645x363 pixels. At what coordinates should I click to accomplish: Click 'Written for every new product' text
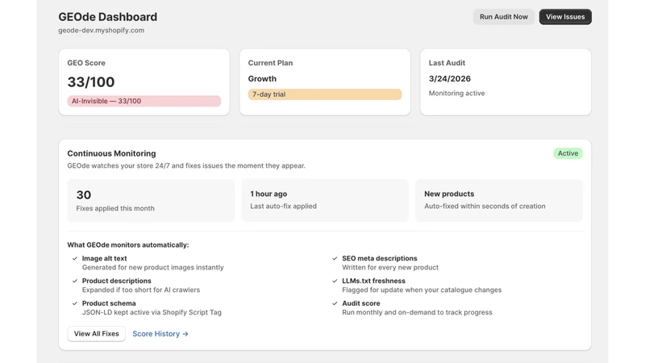[390, 267]
